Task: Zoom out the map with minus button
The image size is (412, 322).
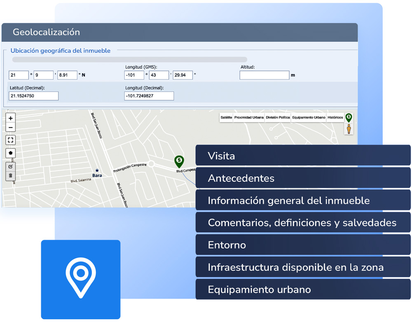Action: point(11,127)
